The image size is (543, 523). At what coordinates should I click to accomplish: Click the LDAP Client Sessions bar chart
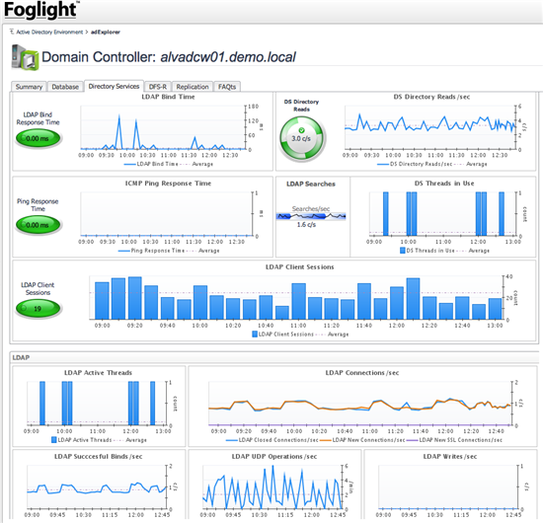(296, 298)
